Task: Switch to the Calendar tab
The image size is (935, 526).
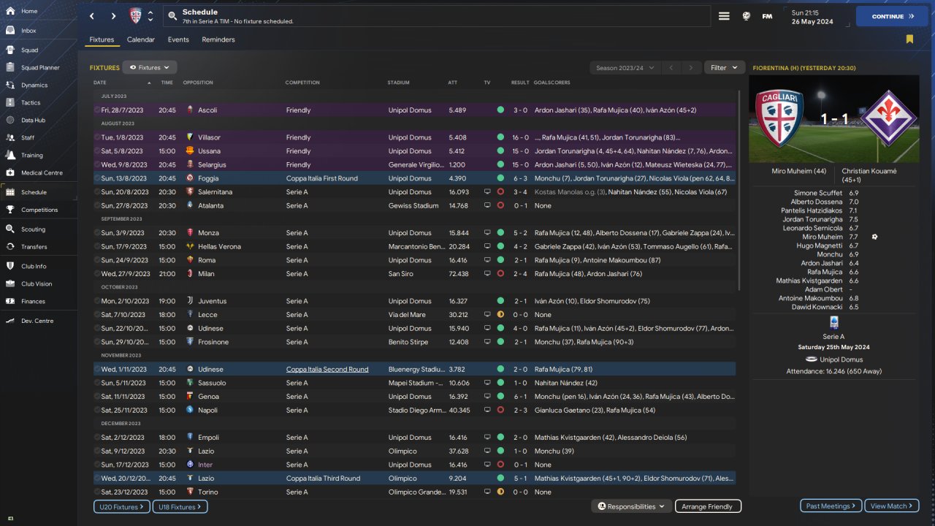Action: tap(140, 39)
